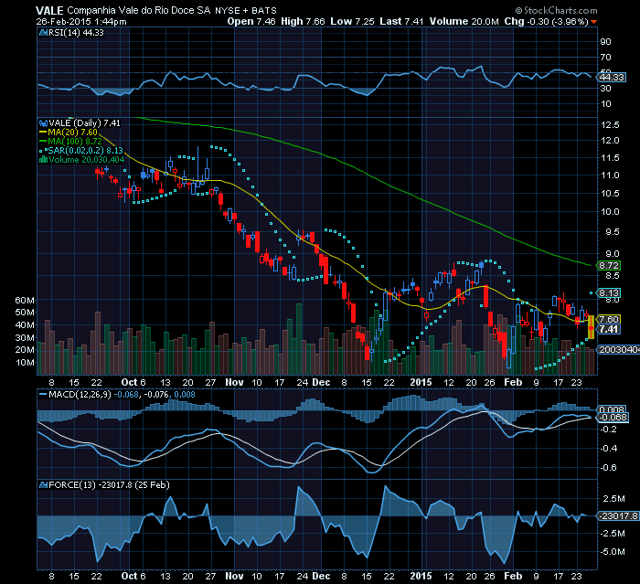Click the Chg -0.30 (-3.96%) value

tap(546, 21)
